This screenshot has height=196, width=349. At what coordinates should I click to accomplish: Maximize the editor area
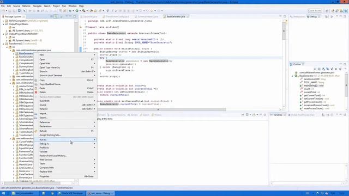[x=285, y=17]
